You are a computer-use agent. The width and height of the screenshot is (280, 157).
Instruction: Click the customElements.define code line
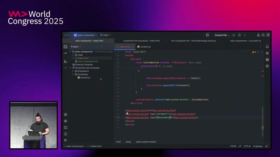(172, 99)
